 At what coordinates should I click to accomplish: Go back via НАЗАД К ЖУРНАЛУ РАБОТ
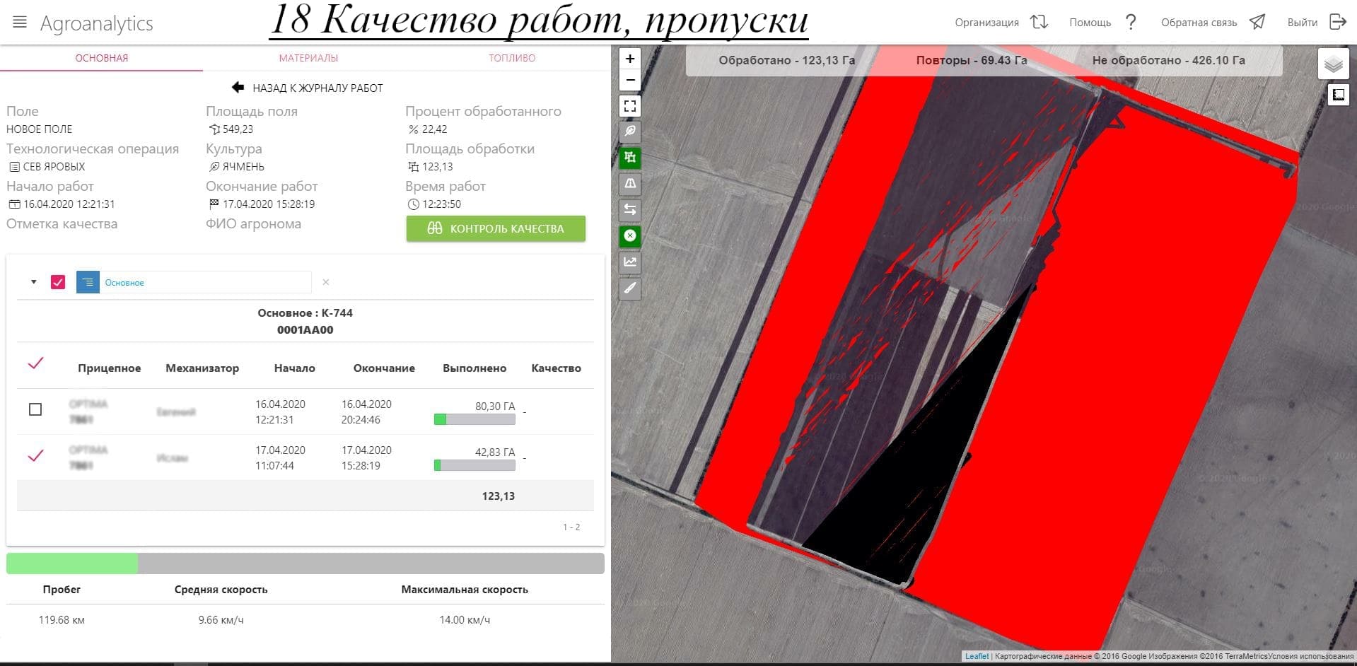tap(308, 88)
